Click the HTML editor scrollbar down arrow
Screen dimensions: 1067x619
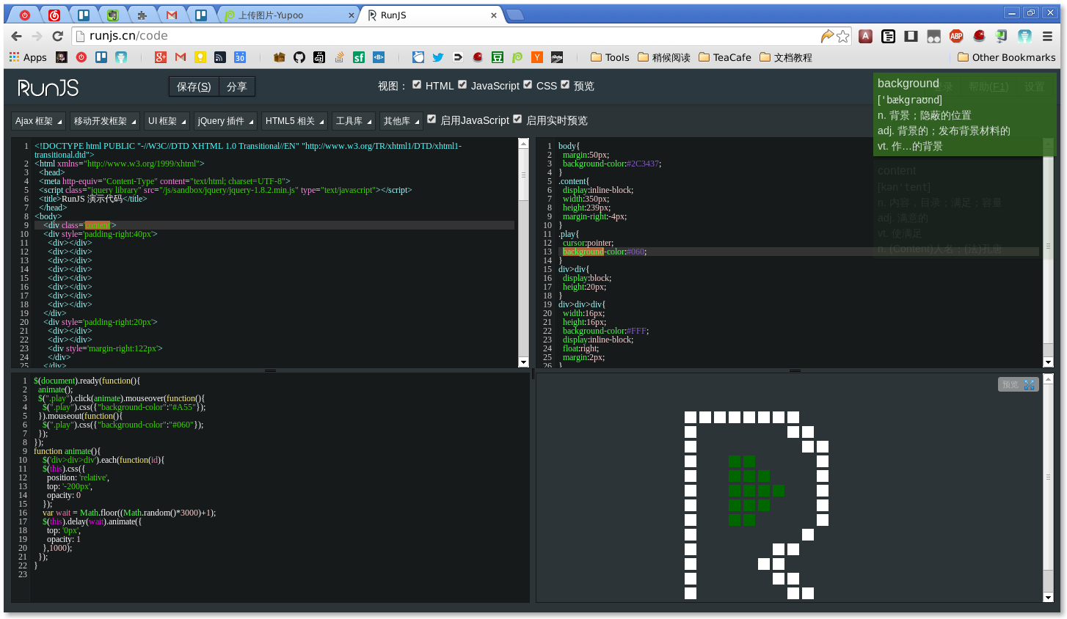click(523, 362)
